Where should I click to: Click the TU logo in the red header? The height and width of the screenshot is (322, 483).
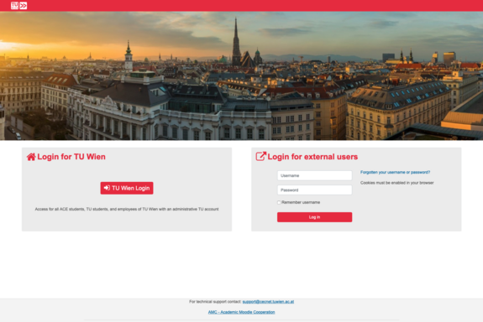14,5
